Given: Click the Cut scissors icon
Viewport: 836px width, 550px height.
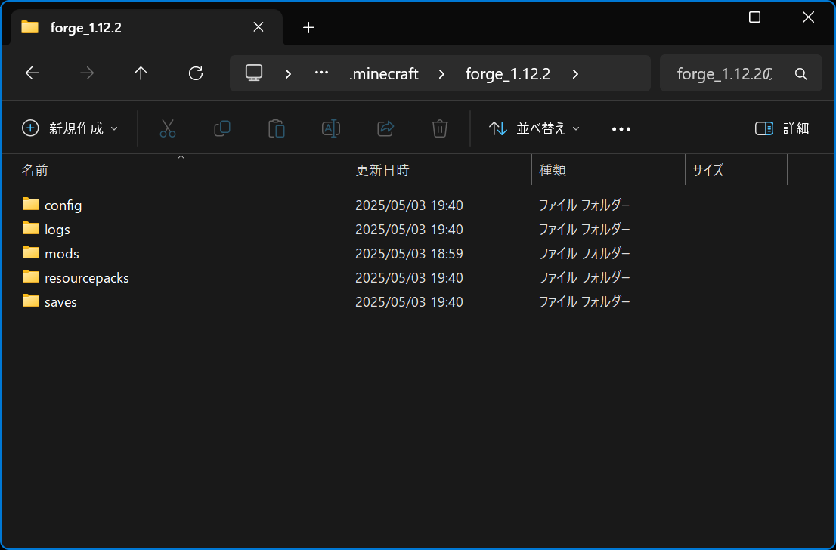Looking at the screenshot, I should click(x=167, y=128).
